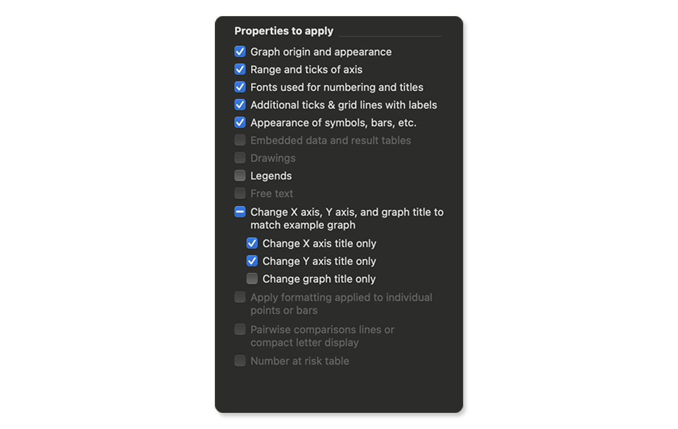Viewport: 678px width, 429px height.
Task: Uncheck Graph origin and appearance checkbox
Action: pyautogui.click(x=240, y=52)
